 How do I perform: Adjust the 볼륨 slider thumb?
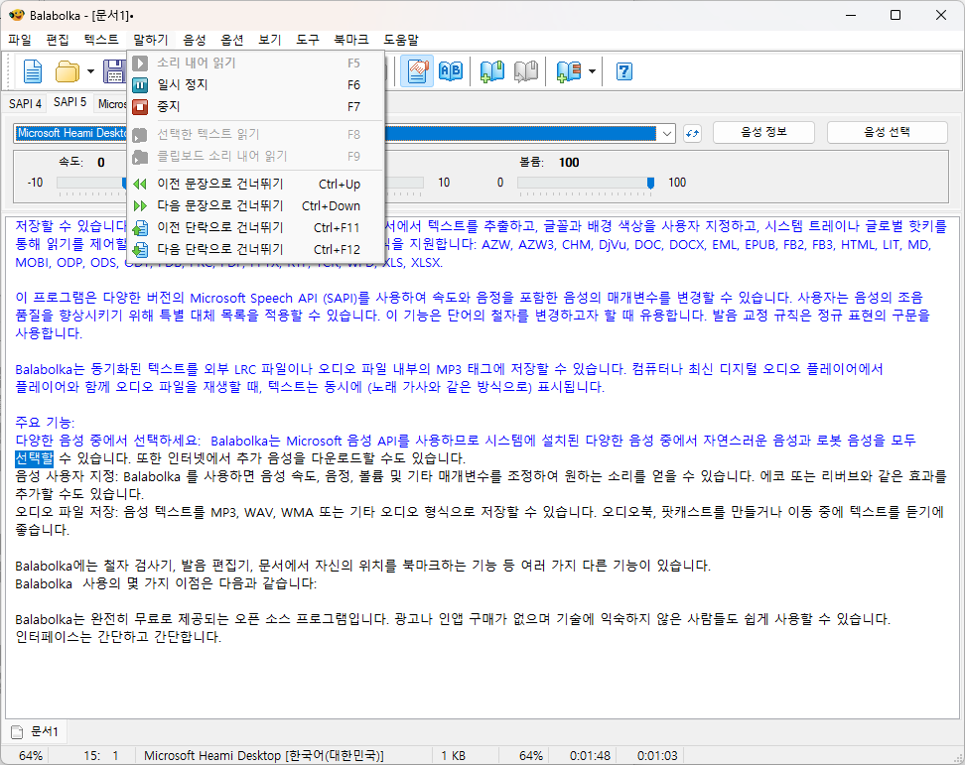(x=650, y=183)
